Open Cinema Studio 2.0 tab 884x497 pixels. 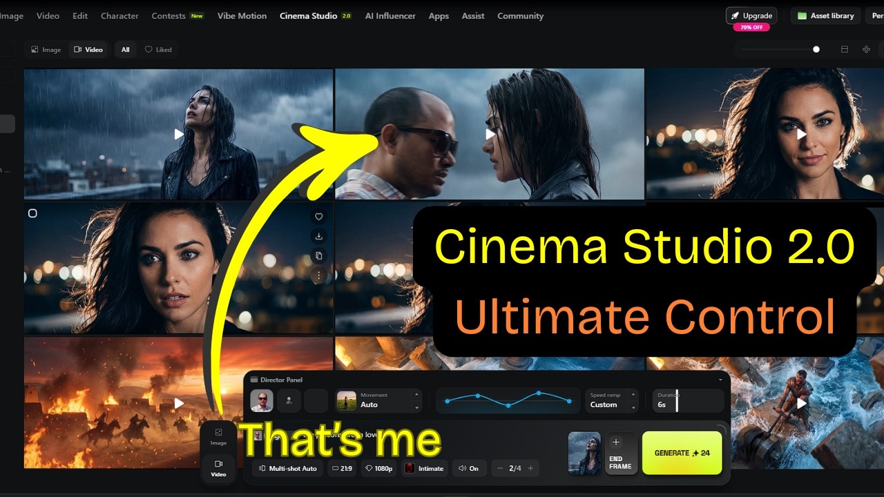click(x=316, y=16)
